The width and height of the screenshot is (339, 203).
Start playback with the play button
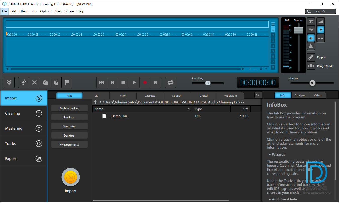click(x=134, y=82)
